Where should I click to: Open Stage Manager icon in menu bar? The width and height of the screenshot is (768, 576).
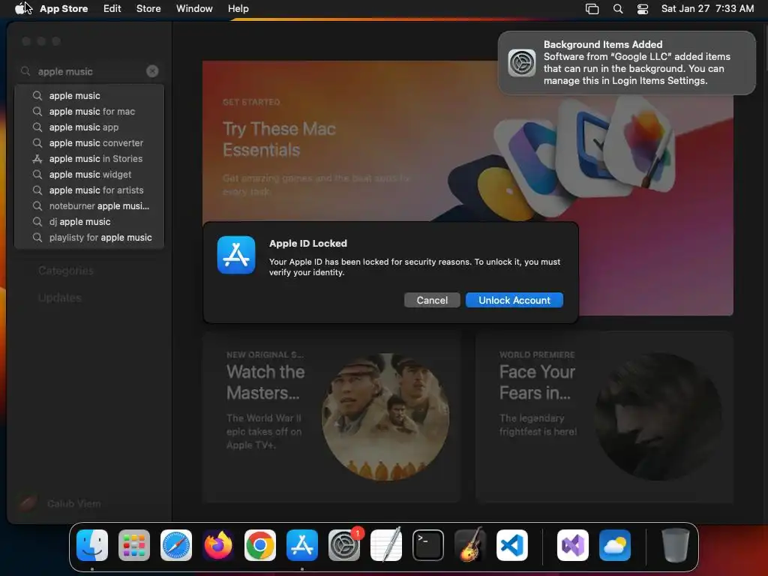point(592,9)
